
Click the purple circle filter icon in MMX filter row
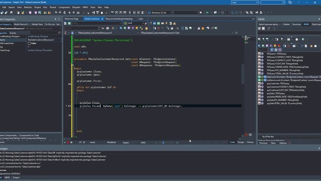pos(280,50)
